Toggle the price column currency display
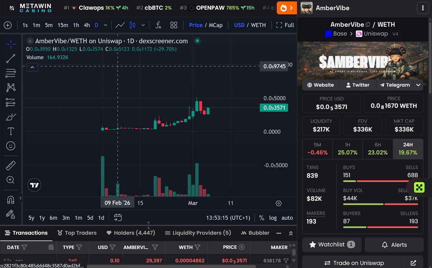432x268 pixels. [x=242, y=247]
